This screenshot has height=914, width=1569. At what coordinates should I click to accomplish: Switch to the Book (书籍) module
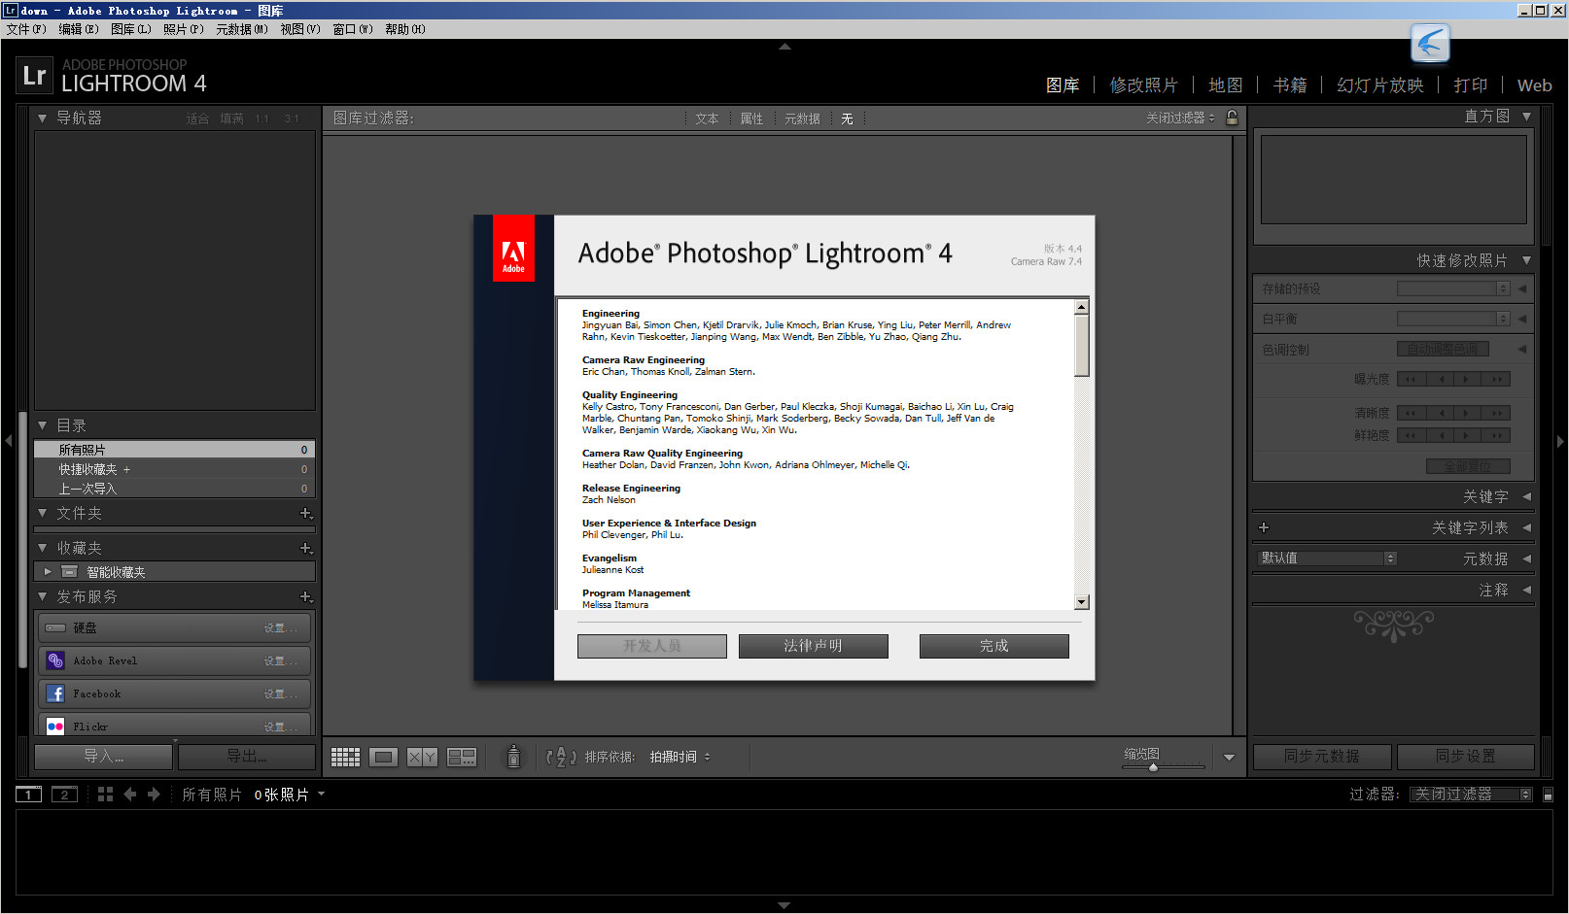[1290, 85]
